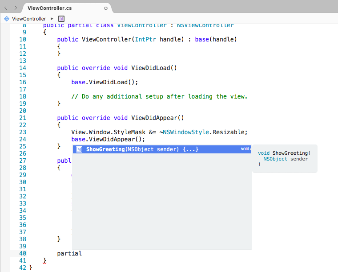Place cursor on the 'partial' text at line 40
The height and width of the screenshot is (272, 338).
pyautogui.click(x=69, y=253)
